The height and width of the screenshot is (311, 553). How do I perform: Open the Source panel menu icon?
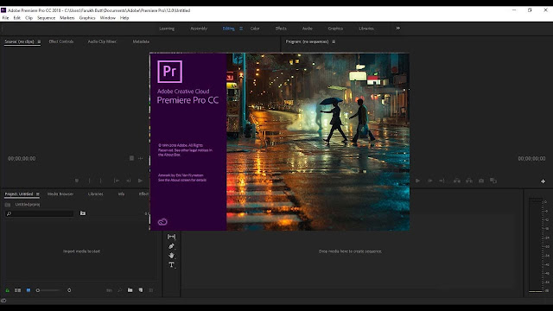pyautogui.click(x=39, y=41)
